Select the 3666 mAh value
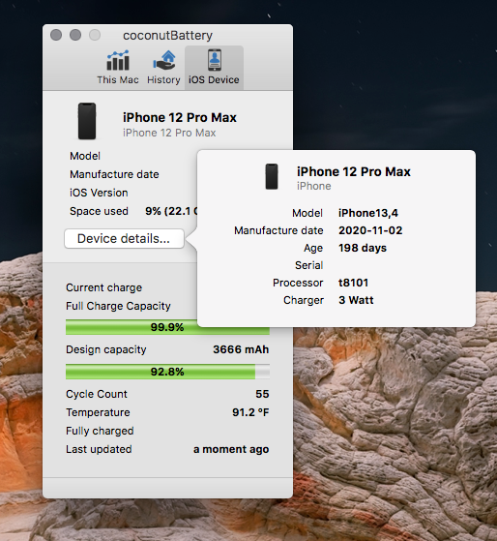497x541 pixels. pos(241,349)
